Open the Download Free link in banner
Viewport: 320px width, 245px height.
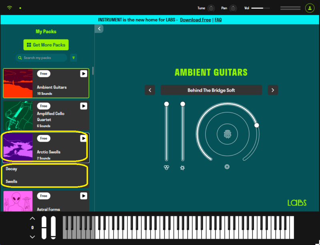point(195,20)
